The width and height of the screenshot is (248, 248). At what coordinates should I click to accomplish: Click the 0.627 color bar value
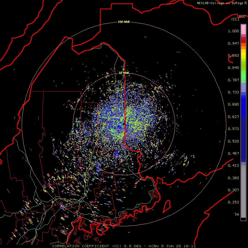[x=233, y=117]
